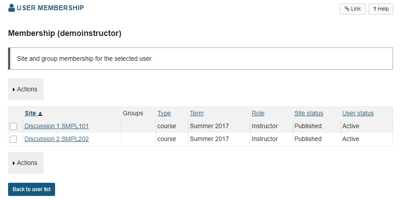Expand the top Actions menu
This screenshot has height=200, width=401.
(x=26, y=89)
